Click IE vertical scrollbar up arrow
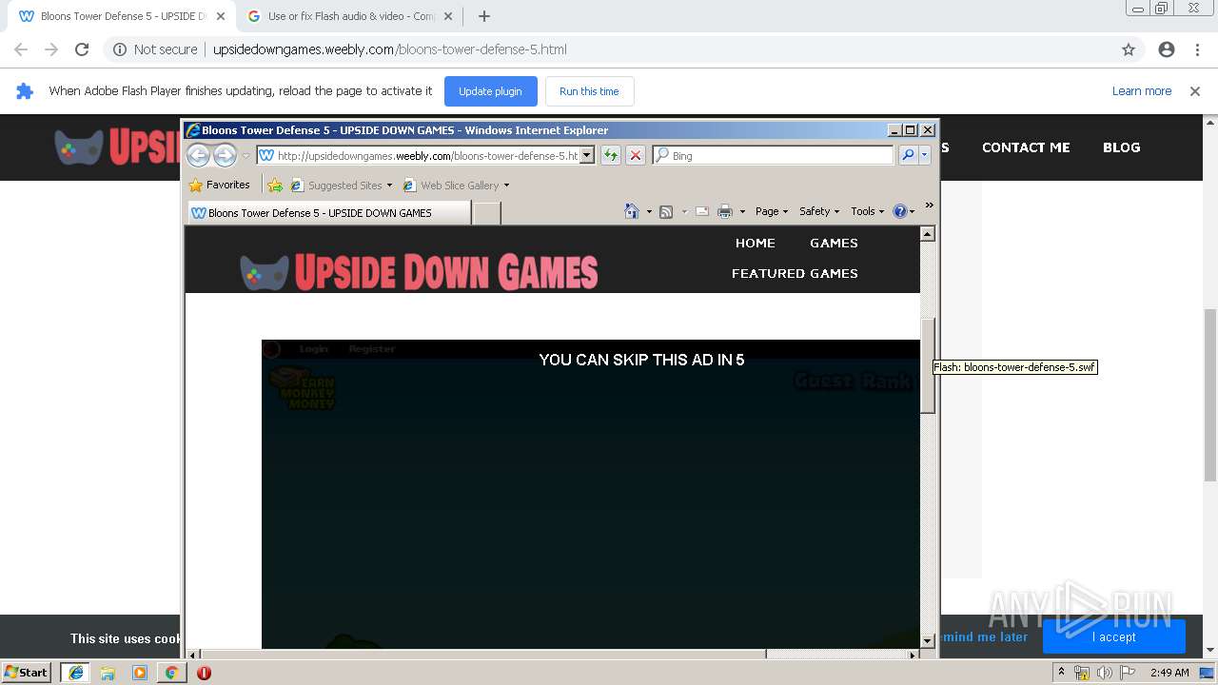 click(927, 234)
